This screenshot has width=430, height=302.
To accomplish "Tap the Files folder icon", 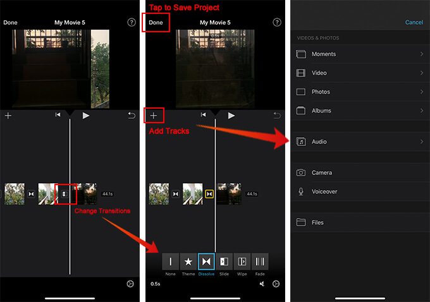I will pos(301,222).
